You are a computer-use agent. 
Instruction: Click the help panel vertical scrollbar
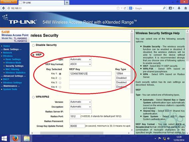click(x=187, y=47)
